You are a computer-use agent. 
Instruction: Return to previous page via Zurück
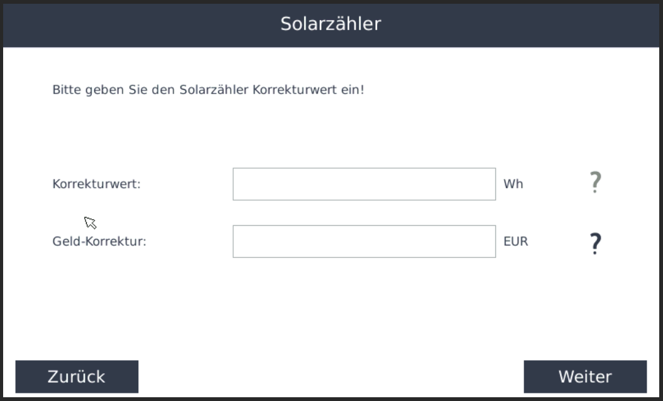(77, 377)
